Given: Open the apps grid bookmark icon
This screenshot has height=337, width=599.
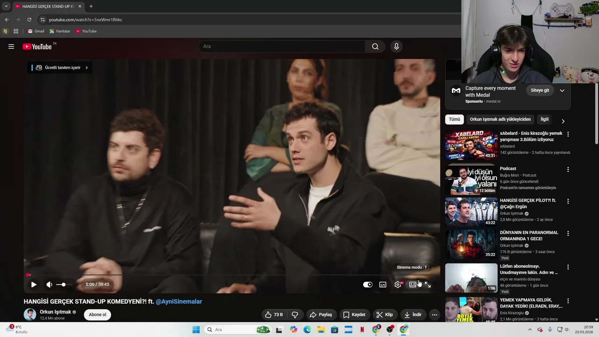Looking at the screenshot, I should tap(16, 31).
